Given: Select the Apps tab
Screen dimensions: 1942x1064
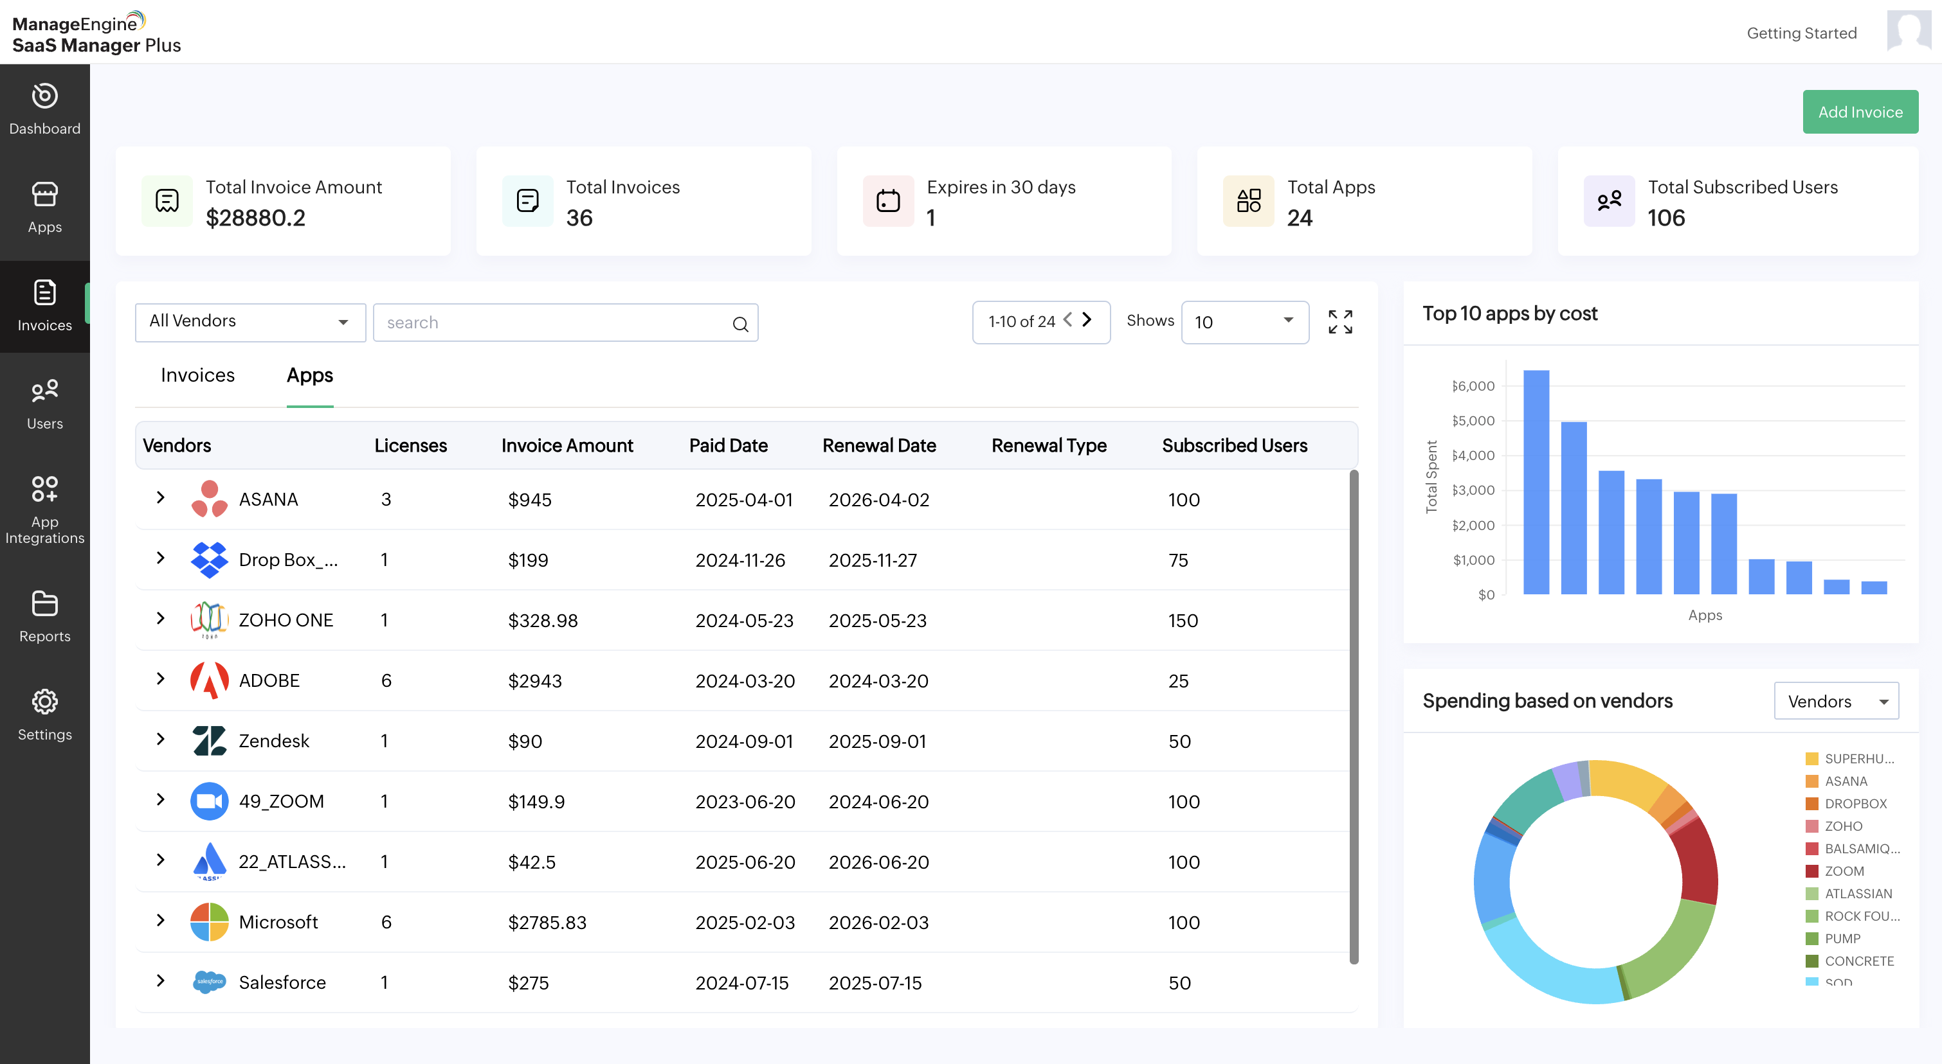Looking at the screenshot, I should click(309, 375).
